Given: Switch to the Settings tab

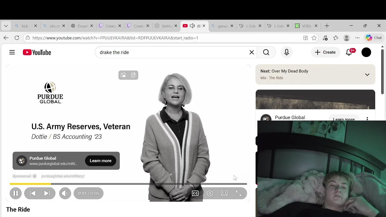Looking at the screenshot, I should [x=166, y=26].
